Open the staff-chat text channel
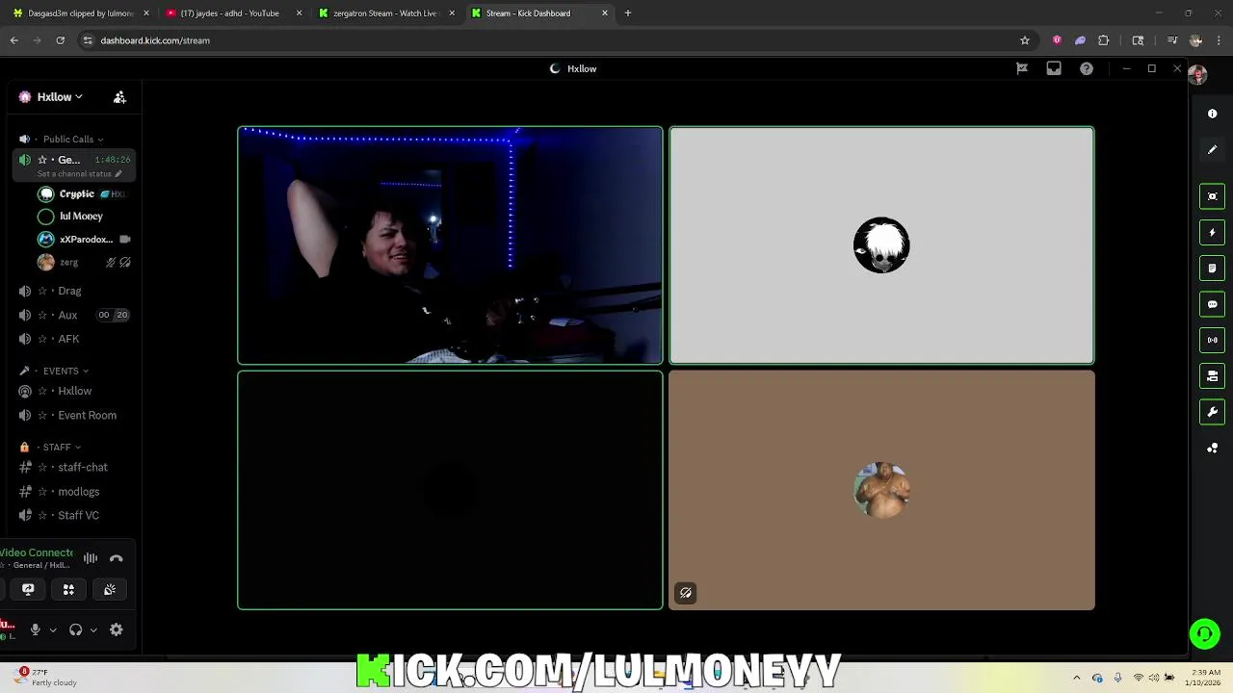The width and height of the screenshot is (1233, 693). (83, 467)
